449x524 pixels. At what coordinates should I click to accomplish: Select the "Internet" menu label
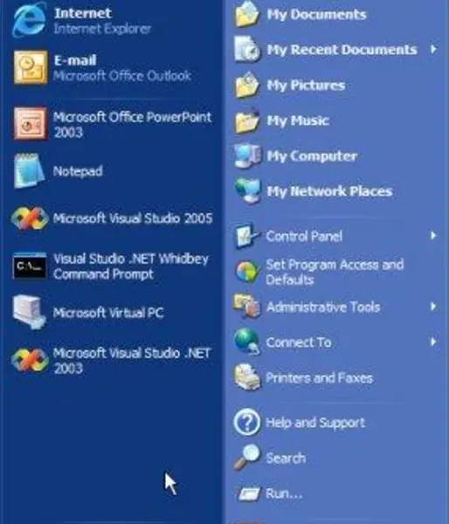pos(83,13)
